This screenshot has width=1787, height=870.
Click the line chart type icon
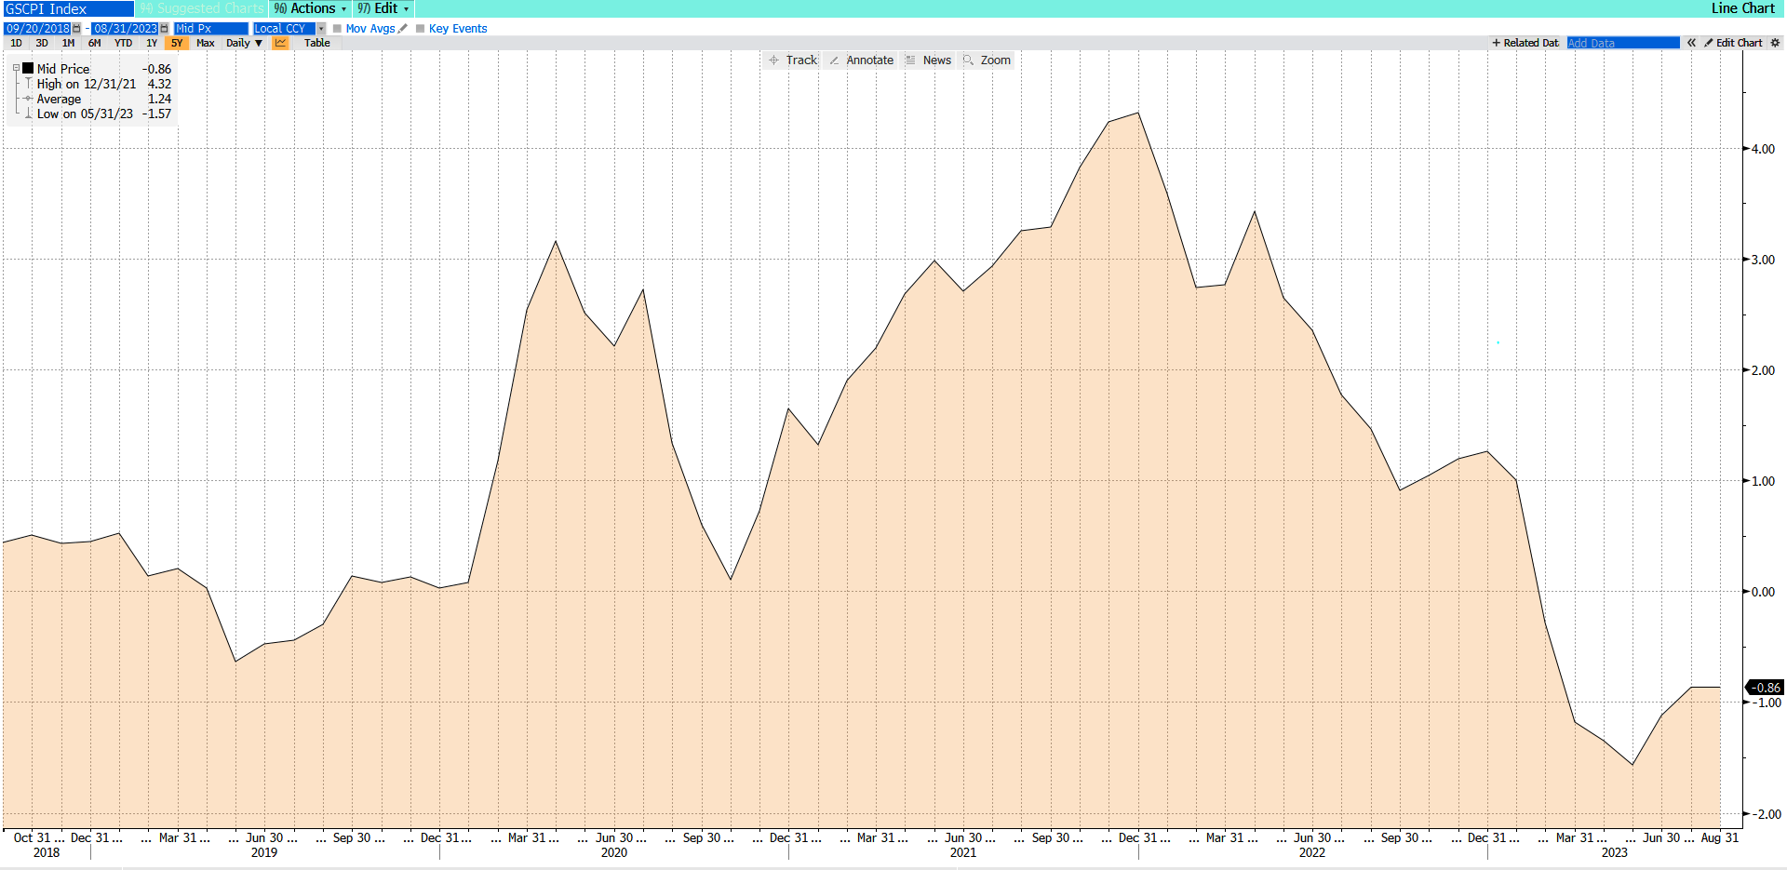(280, 43)
